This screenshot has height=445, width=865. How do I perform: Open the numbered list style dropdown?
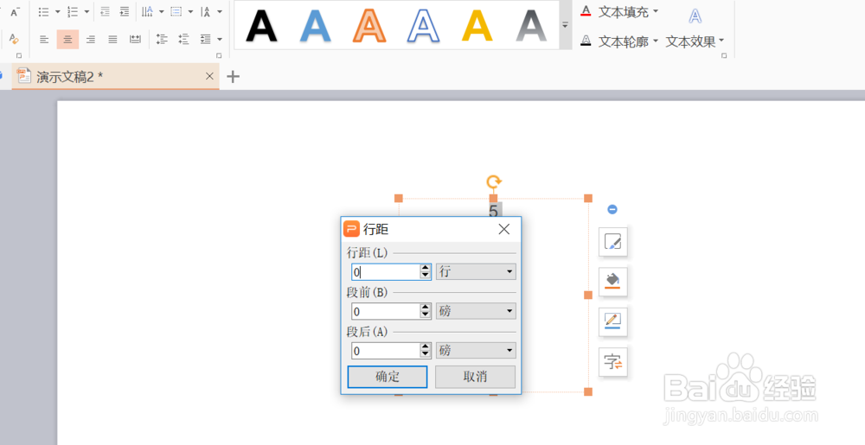[86, 11]
